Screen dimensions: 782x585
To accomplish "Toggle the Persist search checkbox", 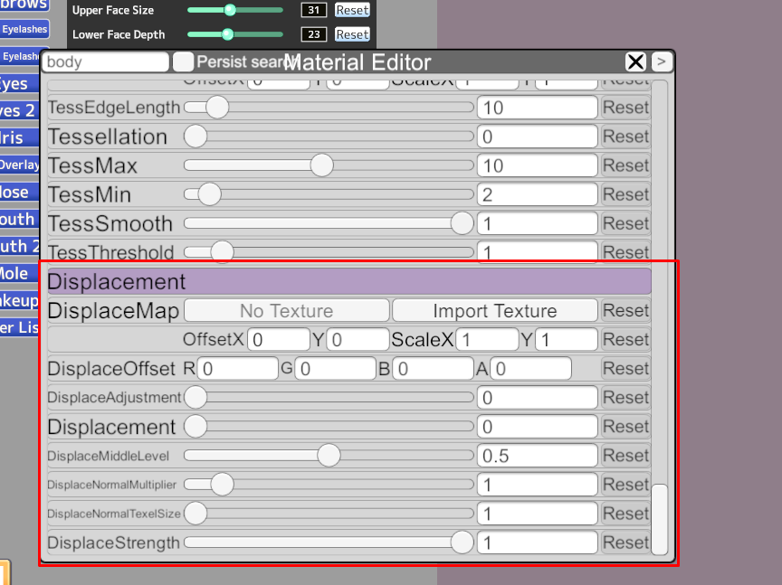I will point(183,61).
